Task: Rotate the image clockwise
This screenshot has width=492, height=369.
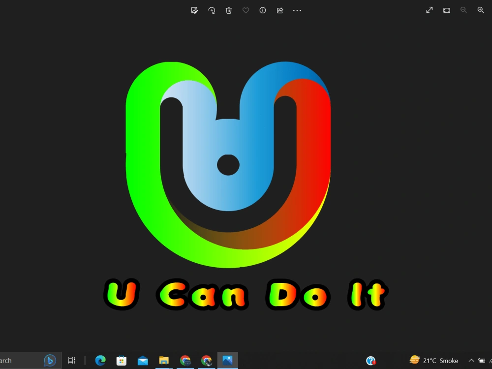Action: pyautogui.click(x=212, y=10)
